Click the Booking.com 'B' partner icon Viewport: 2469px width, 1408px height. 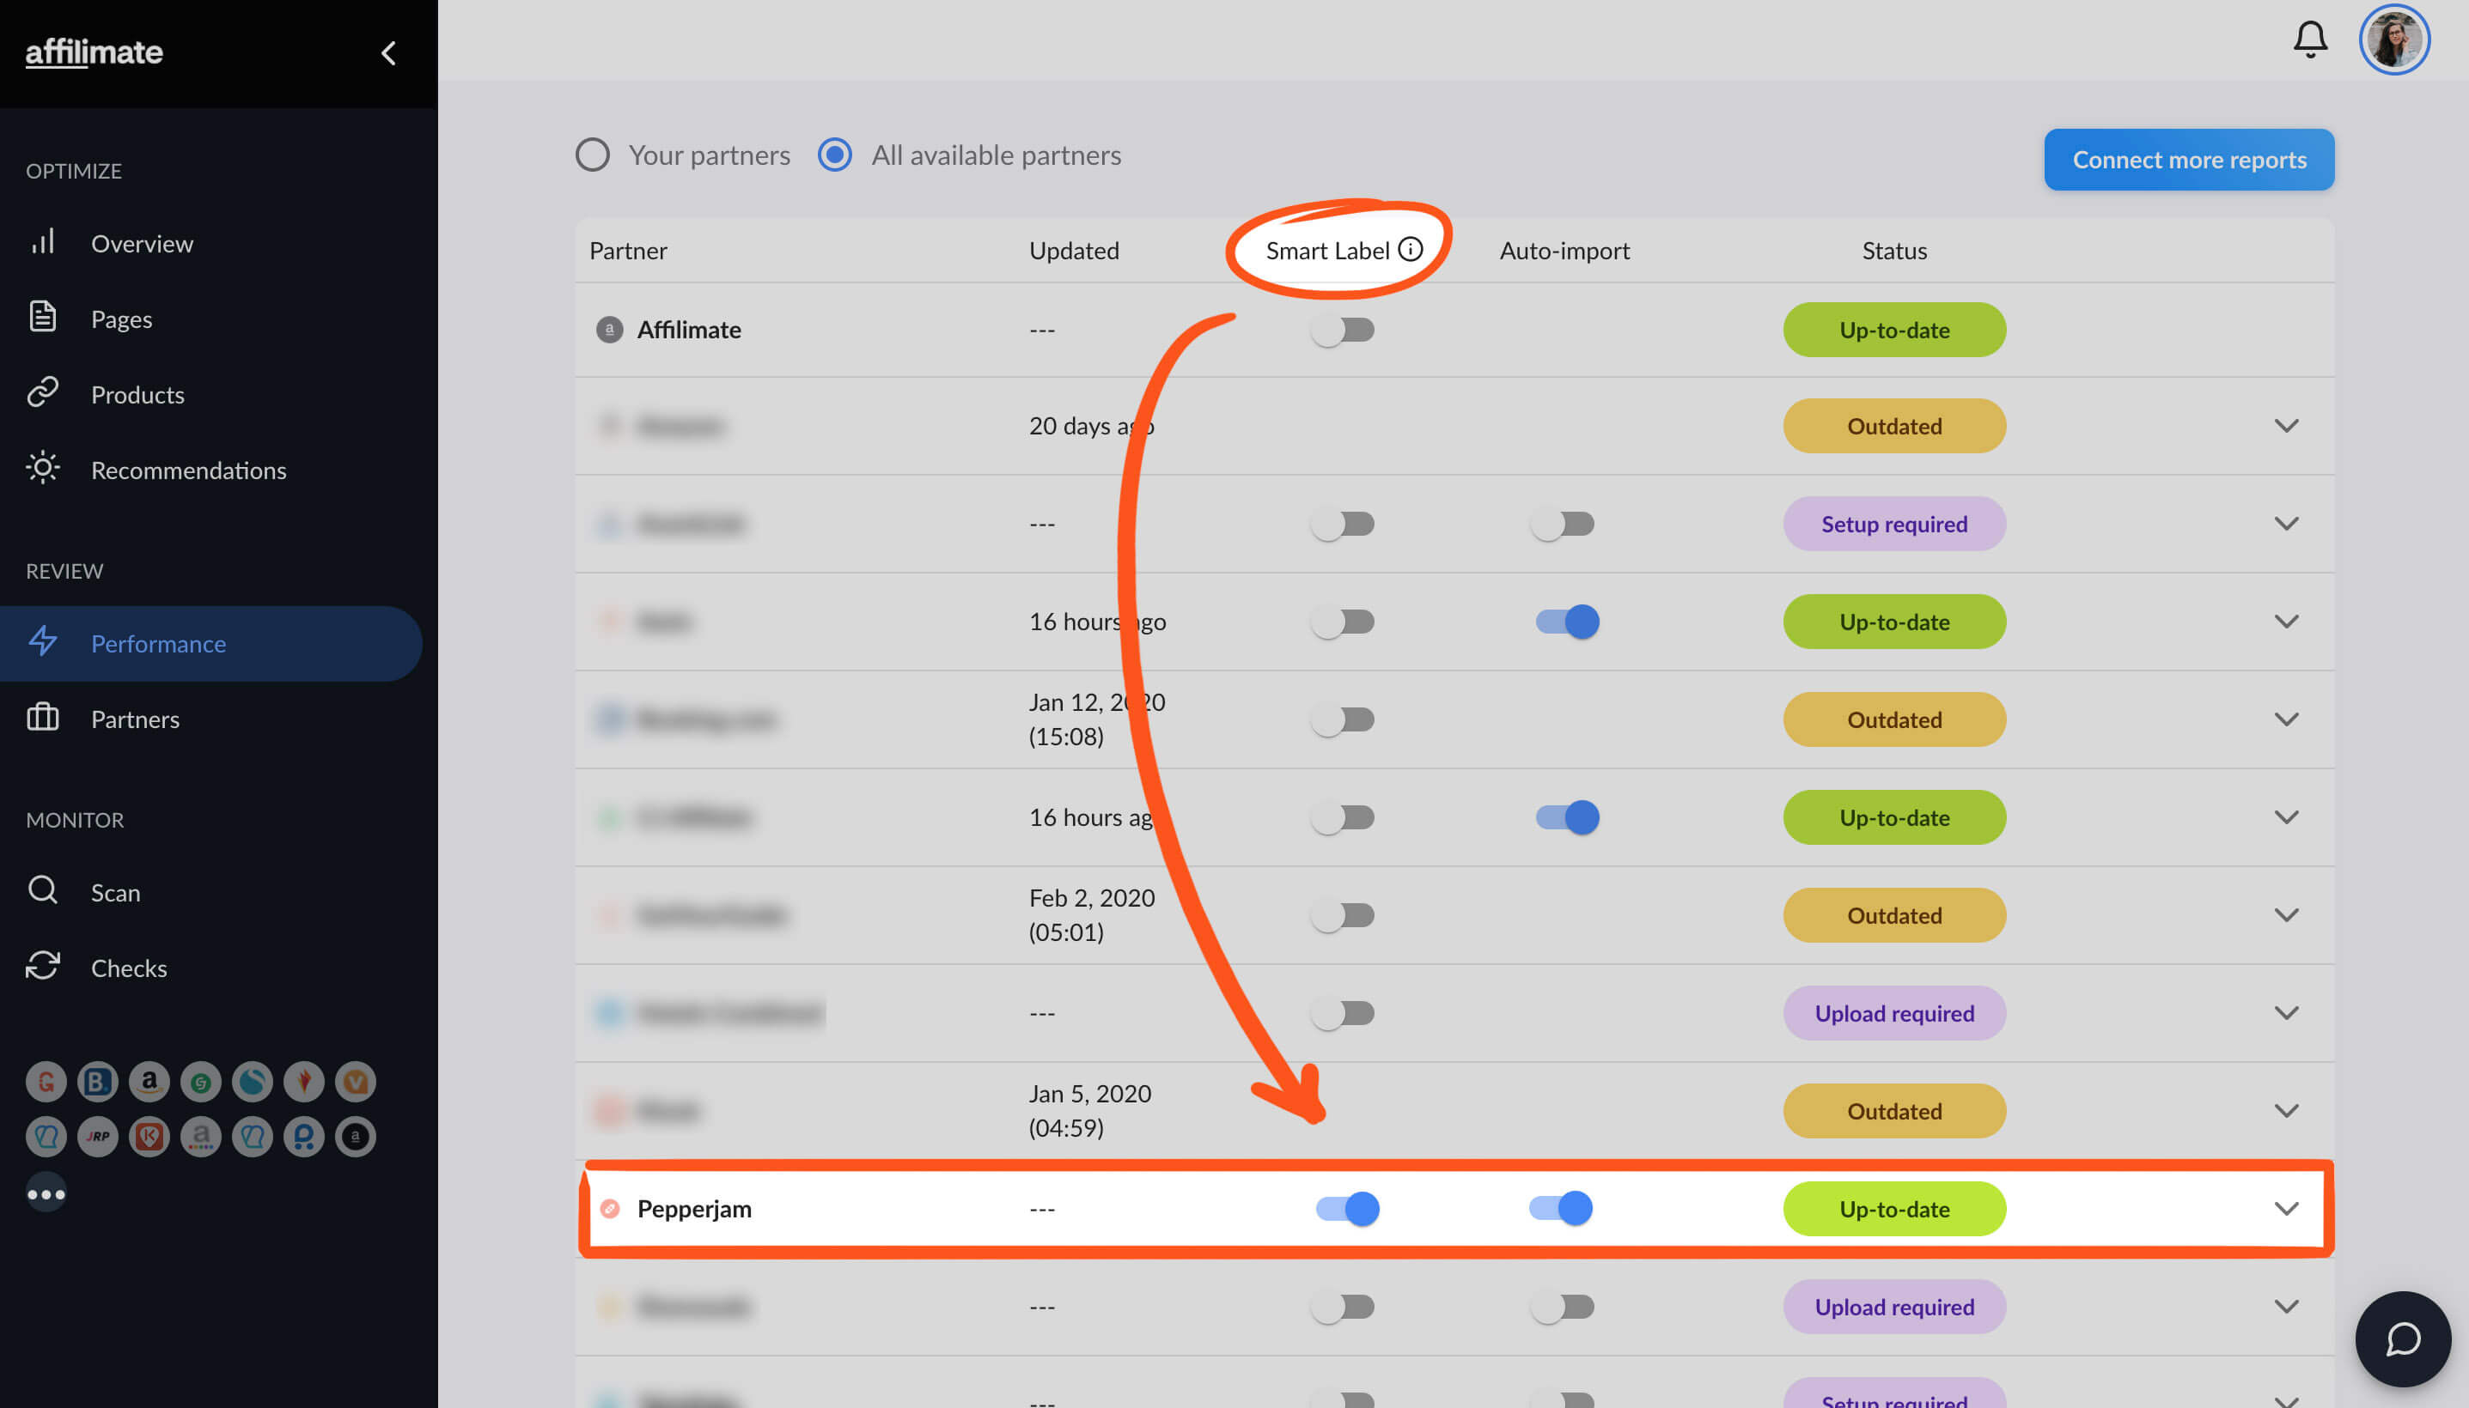(98, 1081)
